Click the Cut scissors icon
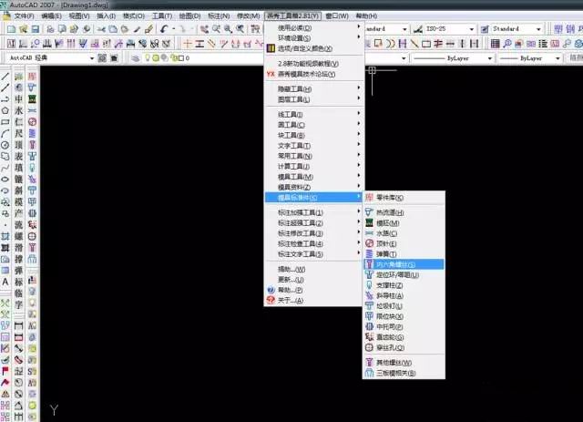583x422 pixels. click(x=101, y=29)
